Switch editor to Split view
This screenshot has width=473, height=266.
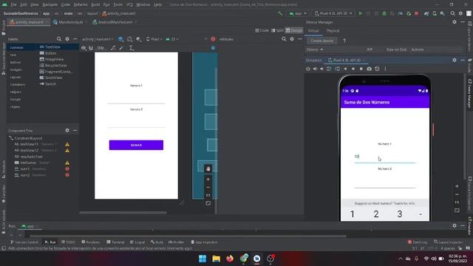(x=277, y=30)
